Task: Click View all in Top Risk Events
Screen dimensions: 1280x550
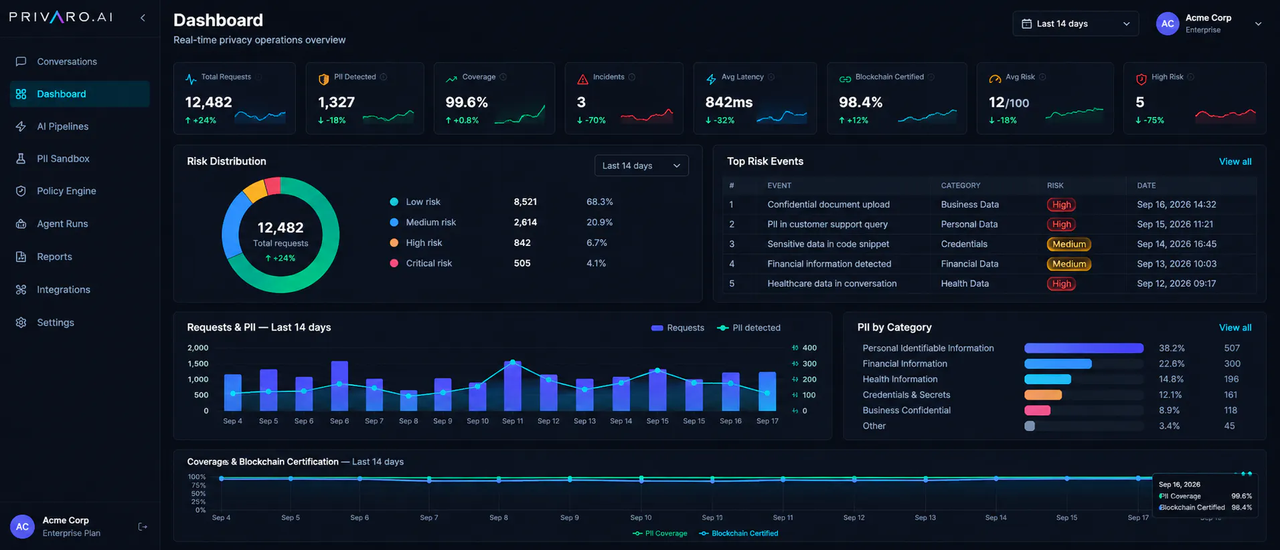Action: pos(1235,162)
